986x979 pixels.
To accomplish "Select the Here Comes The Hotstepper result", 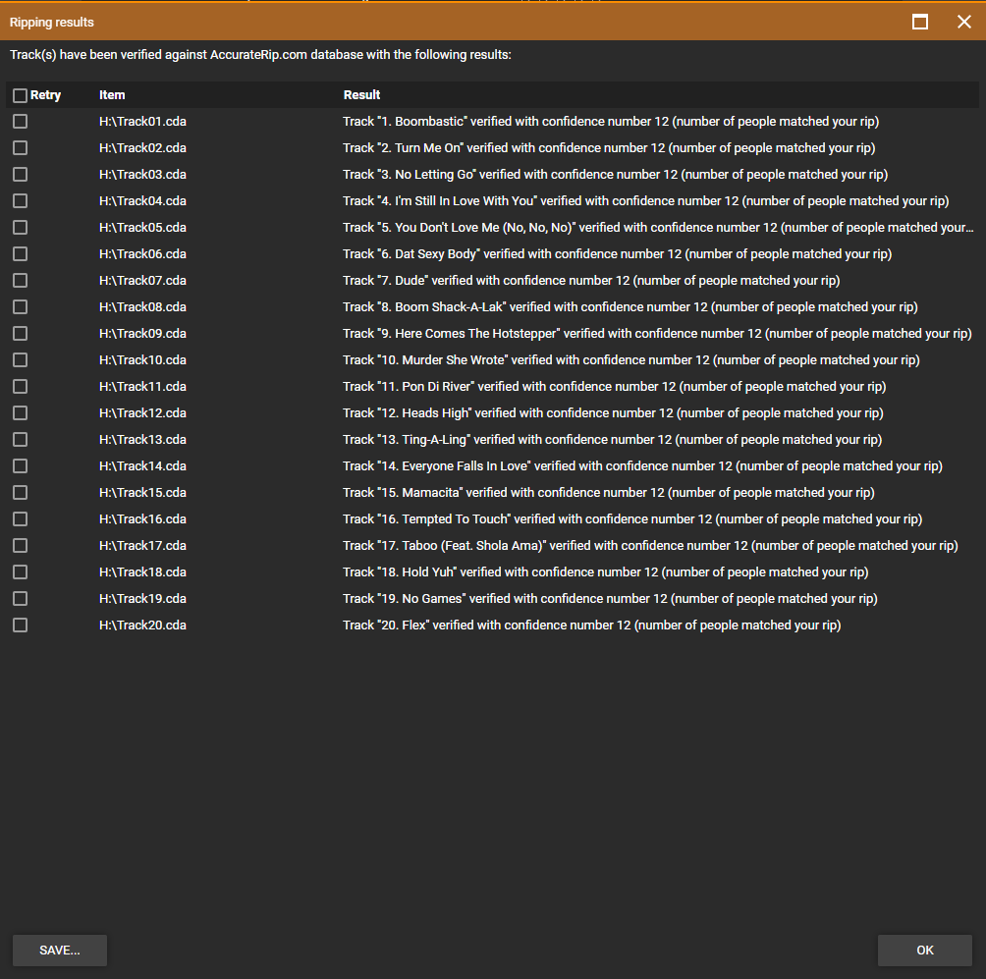I will click(x=656, y=334).
